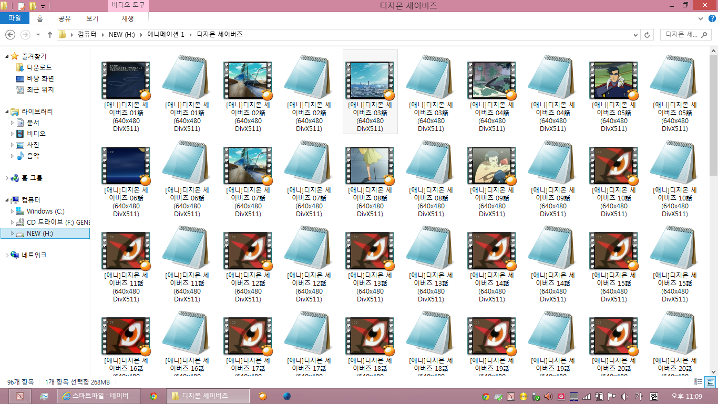Click 애니메이션 1 in the address breadcrumb

pos(166,35)
